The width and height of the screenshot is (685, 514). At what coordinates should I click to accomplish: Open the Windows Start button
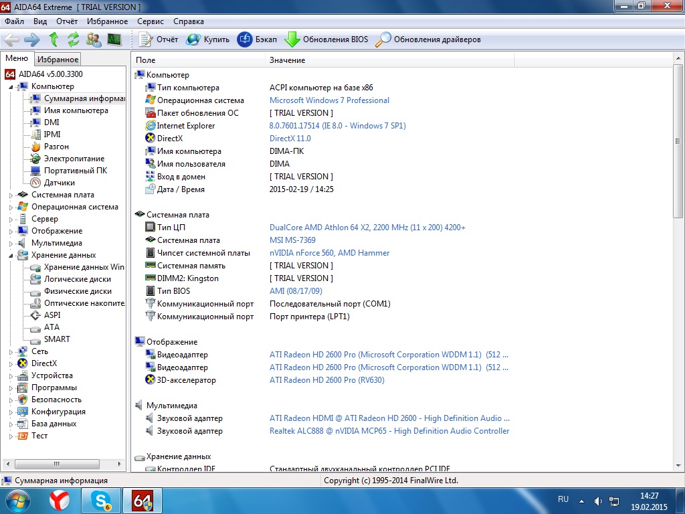(17, 501)
